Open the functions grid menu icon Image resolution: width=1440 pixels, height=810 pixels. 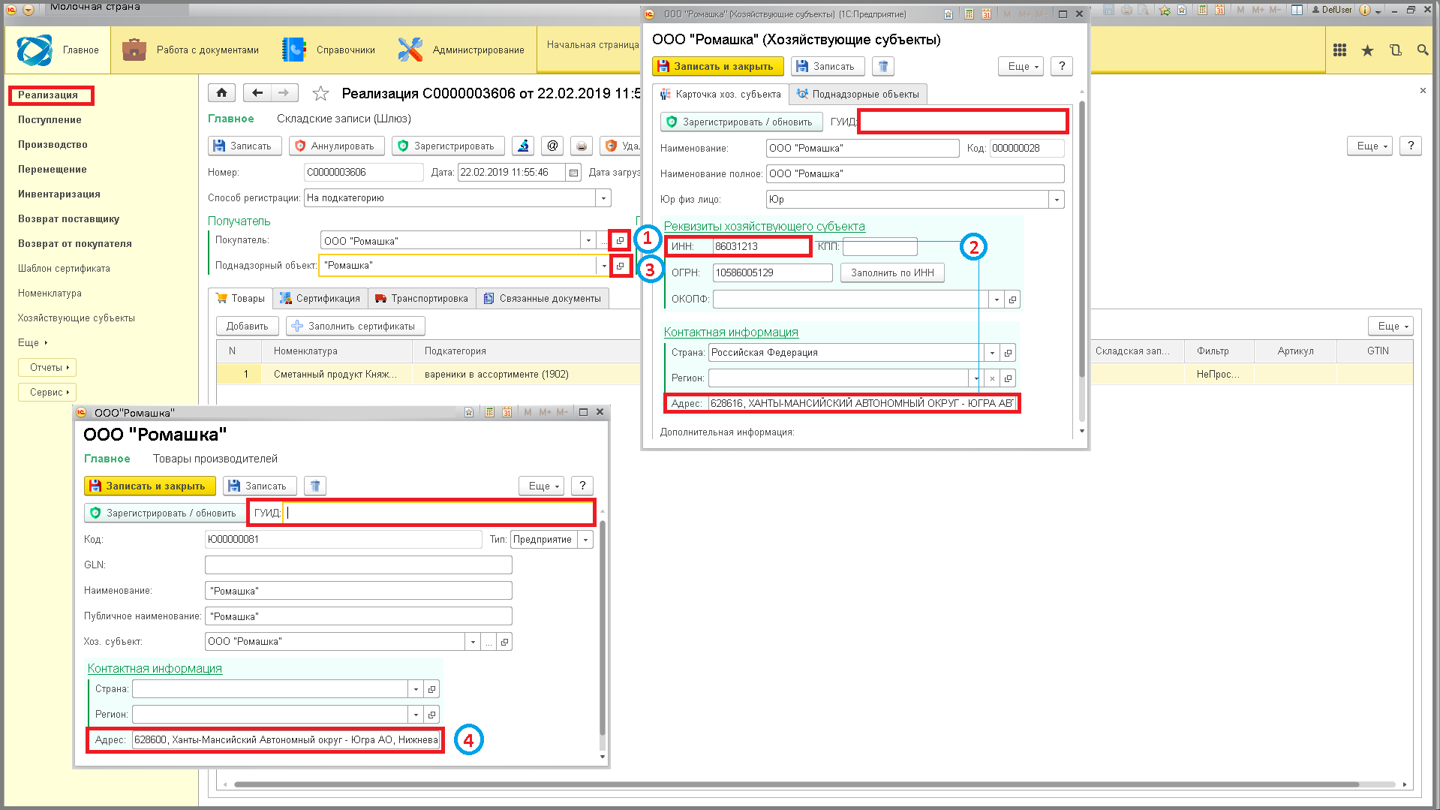click(1339, 50)
